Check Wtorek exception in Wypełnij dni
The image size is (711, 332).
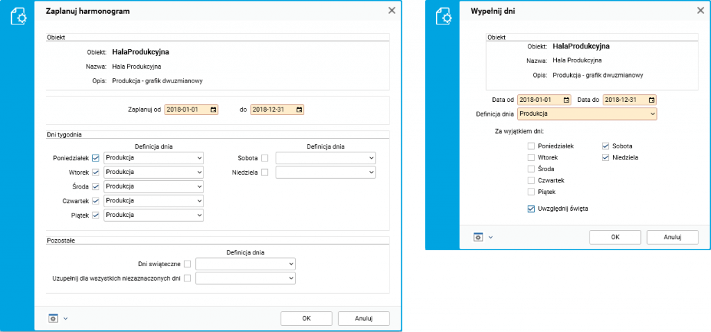530,157
